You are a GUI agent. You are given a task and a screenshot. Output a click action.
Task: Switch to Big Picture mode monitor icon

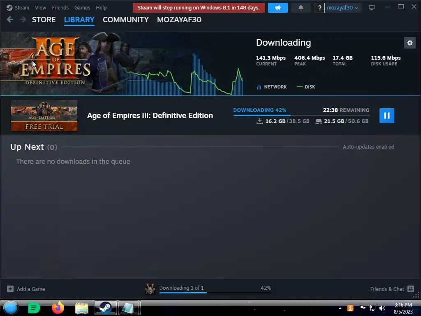pyautogui.click(x=371, y=8)
